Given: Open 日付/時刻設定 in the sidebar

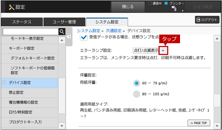Looking at the screenshot, I should click(29, 112).
